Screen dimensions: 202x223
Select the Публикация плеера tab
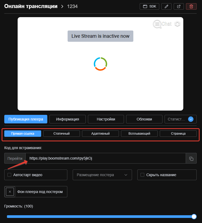(x=26, y=119)
